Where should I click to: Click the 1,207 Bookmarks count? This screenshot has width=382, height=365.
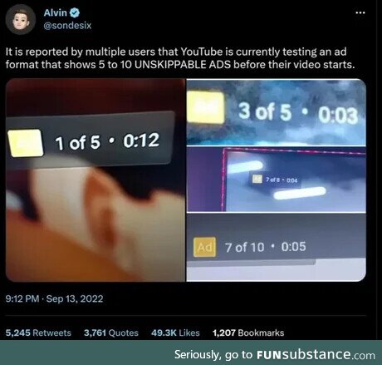point(248,333)
